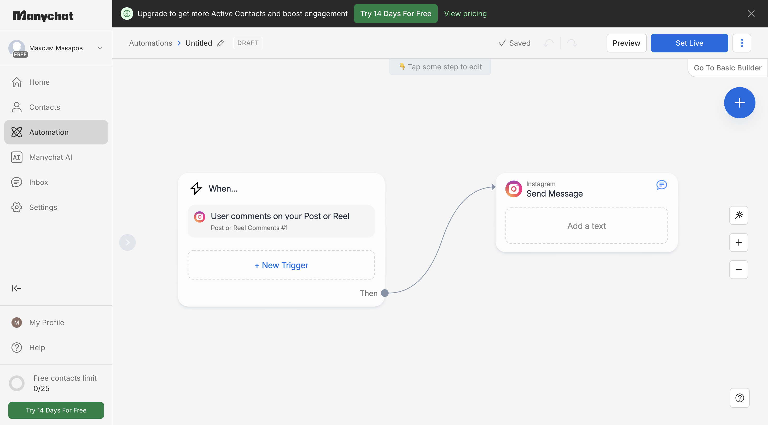Click the Then connector dot
This screenshot has width=768, height=425.
pos(385,293)
